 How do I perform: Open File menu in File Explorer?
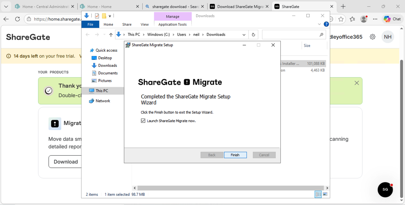(90, 24)
